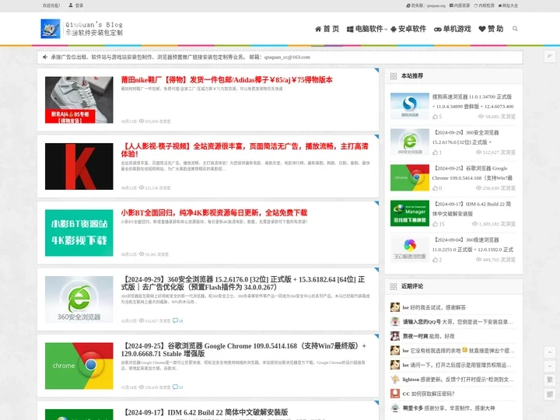Open sidebar link 【2024-09-17】IDM 6.42 Build 22
560x420 pixels.
472,209
